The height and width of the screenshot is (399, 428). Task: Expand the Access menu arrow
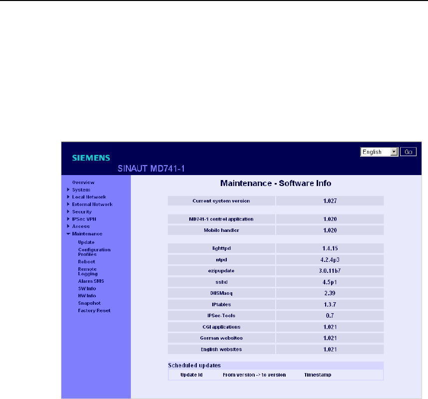(68, 226)
